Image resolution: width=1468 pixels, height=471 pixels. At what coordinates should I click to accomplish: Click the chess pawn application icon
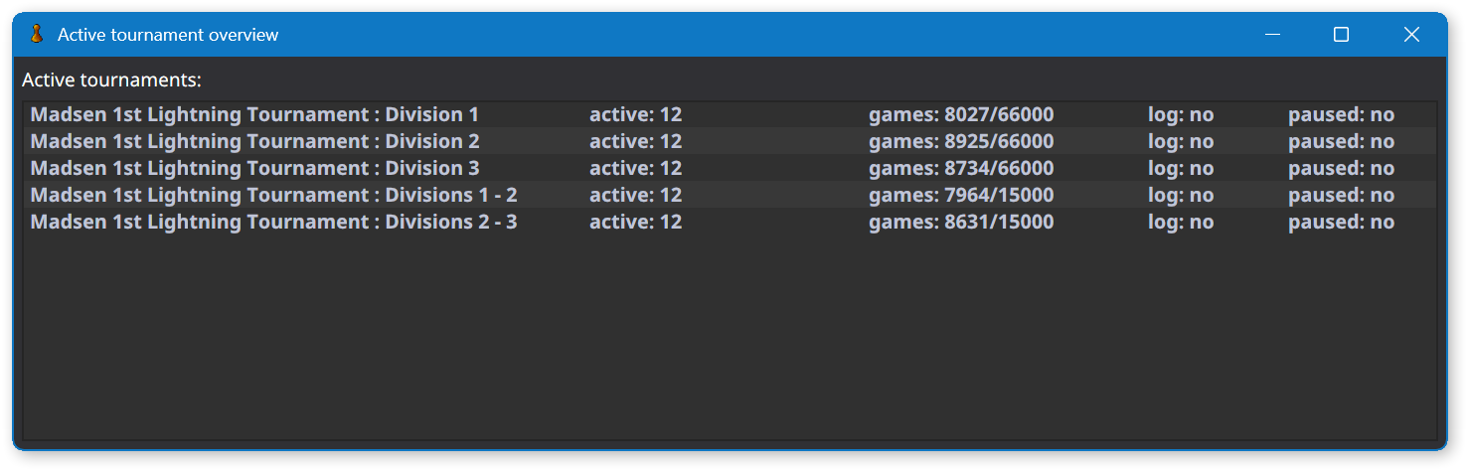pos(36,35)
